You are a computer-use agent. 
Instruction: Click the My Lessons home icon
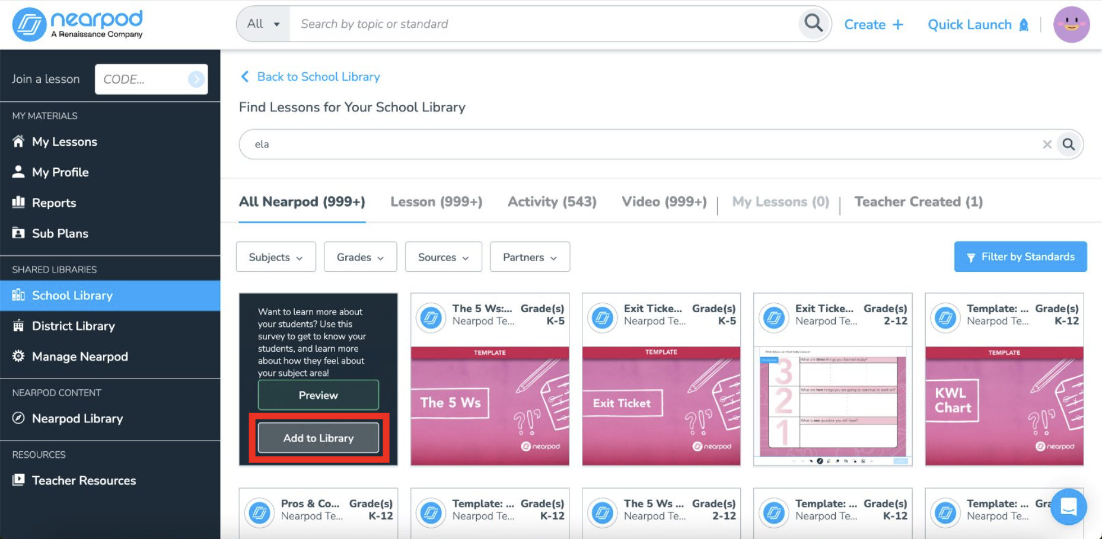18,141
